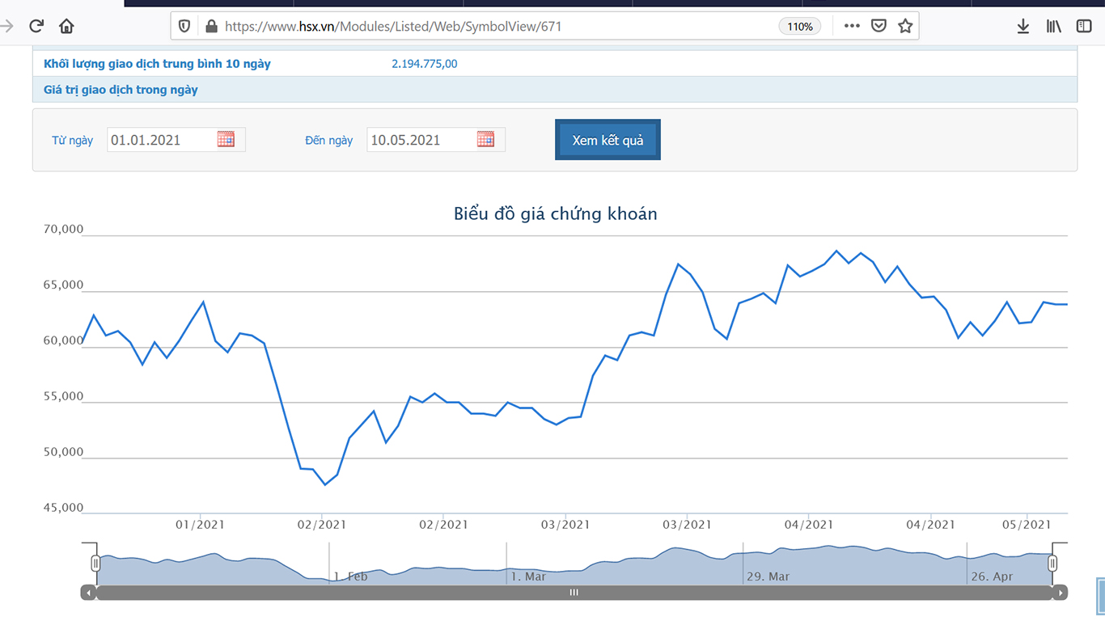Go to the browser home page

click(66, 26)
